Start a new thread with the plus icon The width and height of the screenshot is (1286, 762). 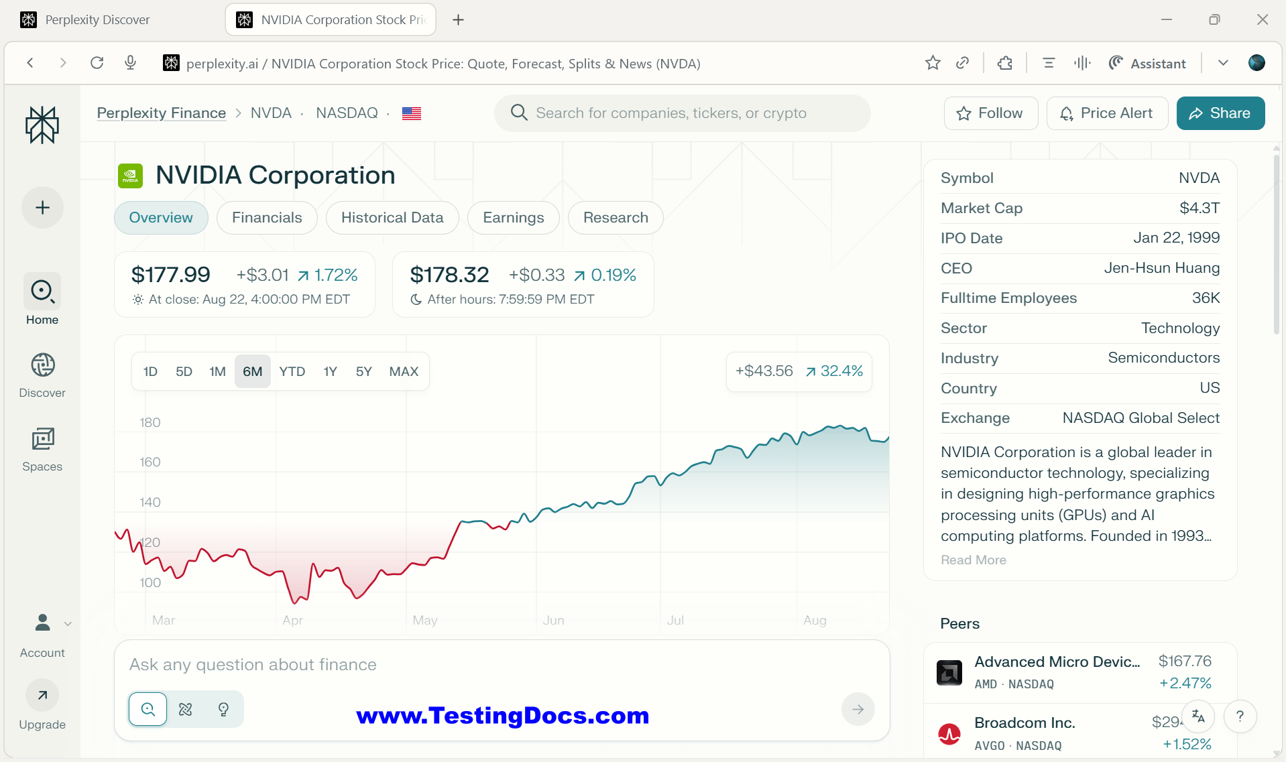42,207
